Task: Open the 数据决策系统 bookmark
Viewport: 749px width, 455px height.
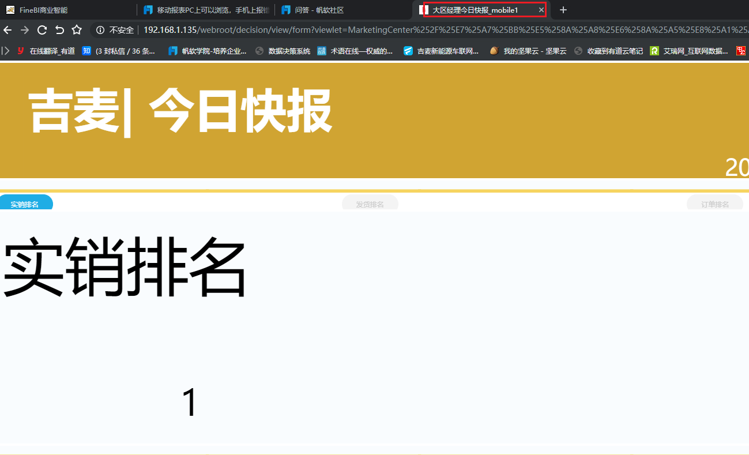Action: pos(283,51)
